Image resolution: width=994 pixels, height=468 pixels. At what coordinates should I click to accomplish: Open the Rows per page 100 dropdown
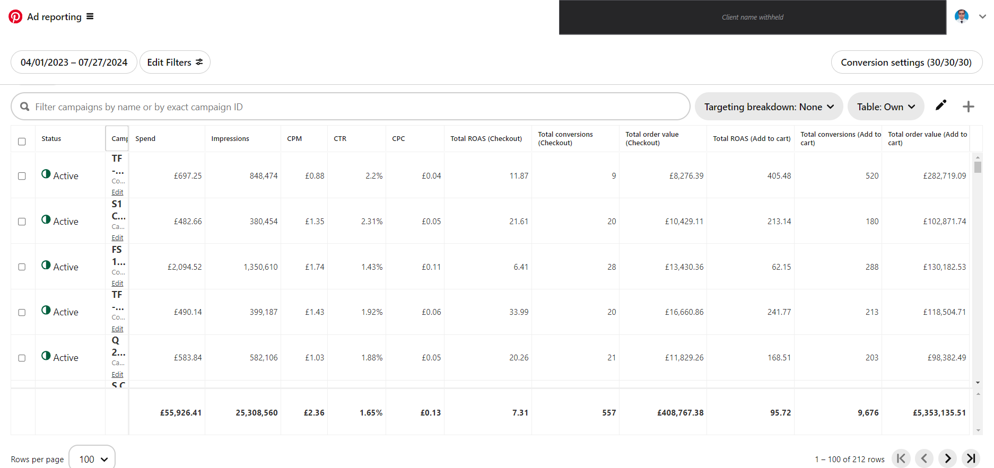point(92,458)
